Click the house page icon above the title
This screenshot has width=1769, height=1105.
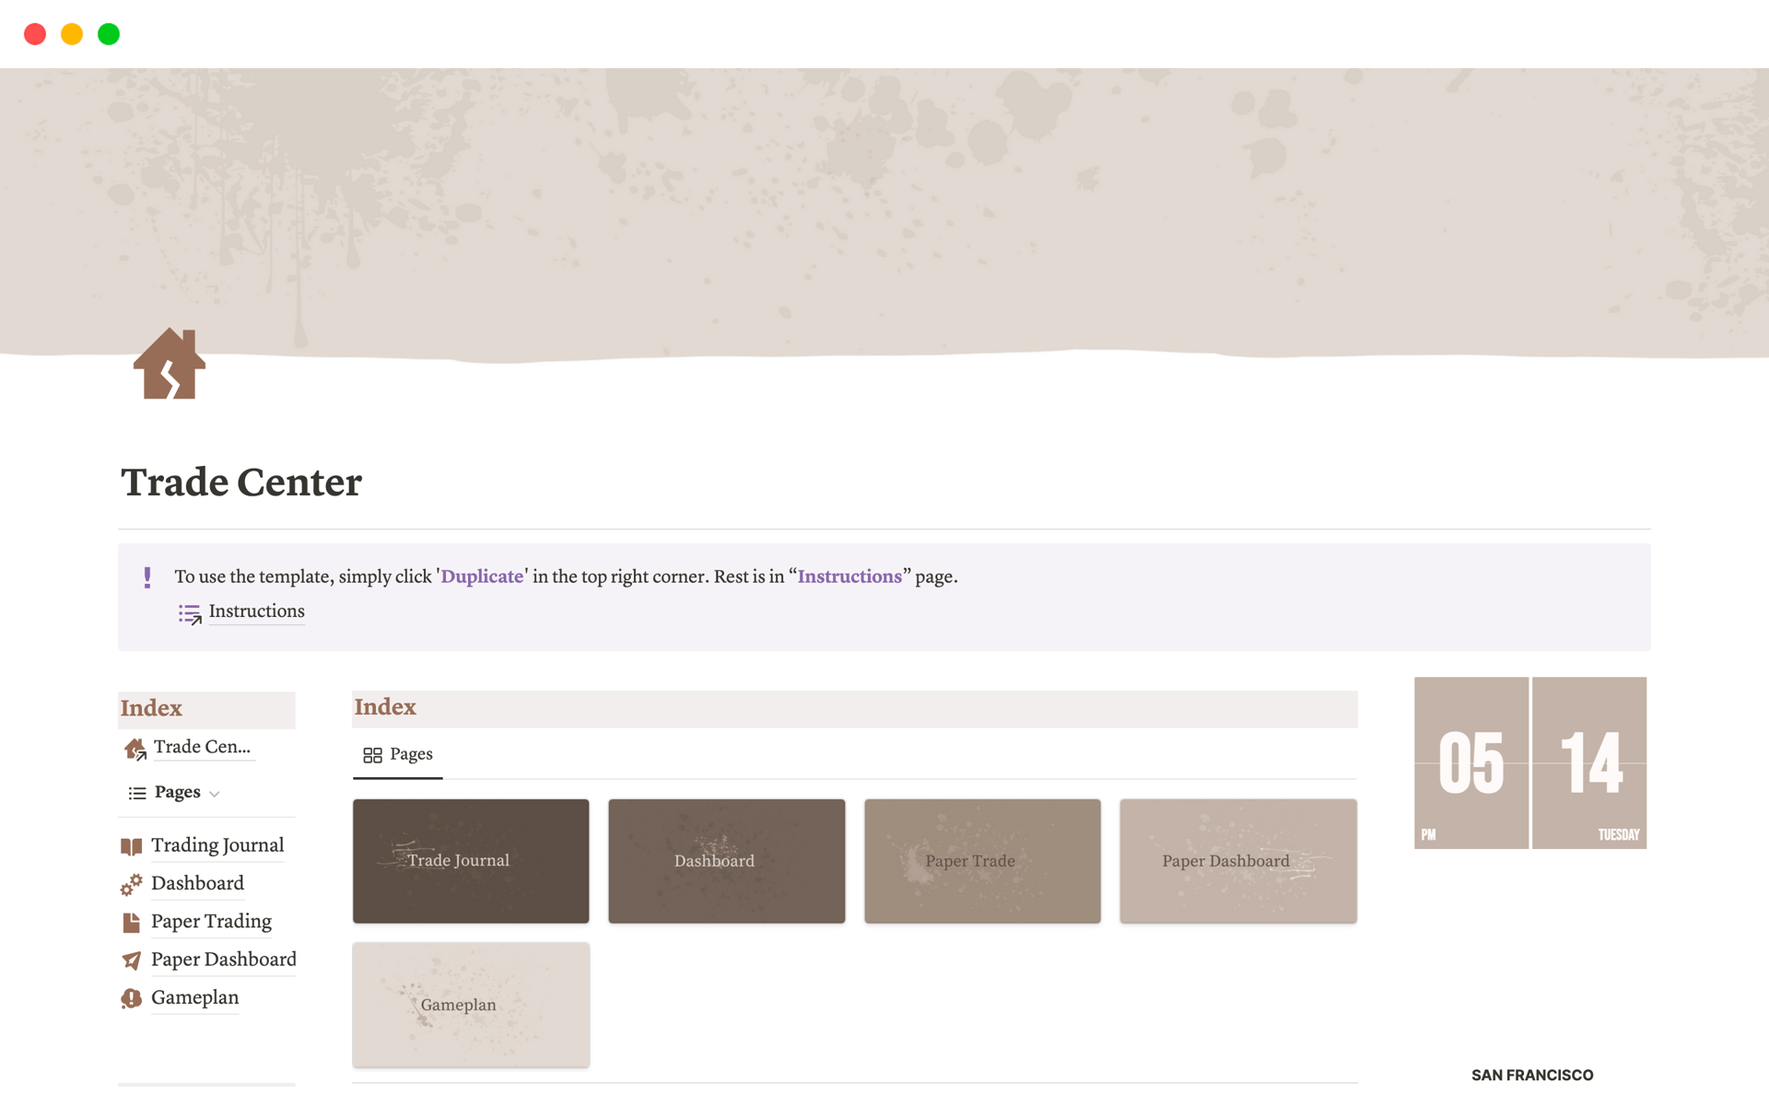click(x=170, y=365)
